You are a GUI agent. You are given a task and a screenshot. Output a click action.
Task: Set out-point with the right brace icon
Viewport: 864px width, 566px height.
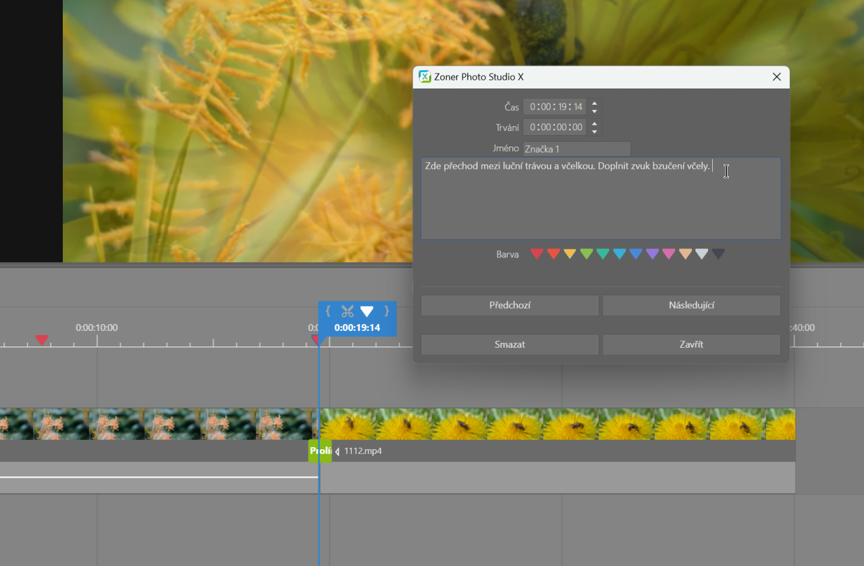(x=387, y=311)
